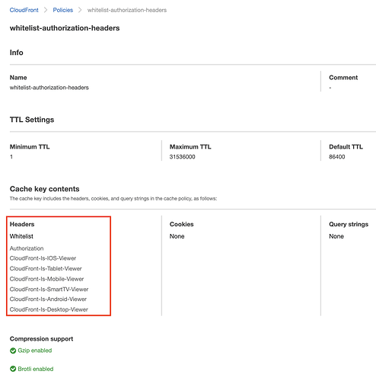Select the CloudFront-Is-Desktop-Viewer header entry
This screenshot has height=381, width=376.
49,309
